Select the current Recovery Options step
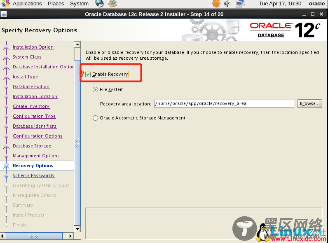328x243 pixels. pyautogui.click(x=33, y=166)
